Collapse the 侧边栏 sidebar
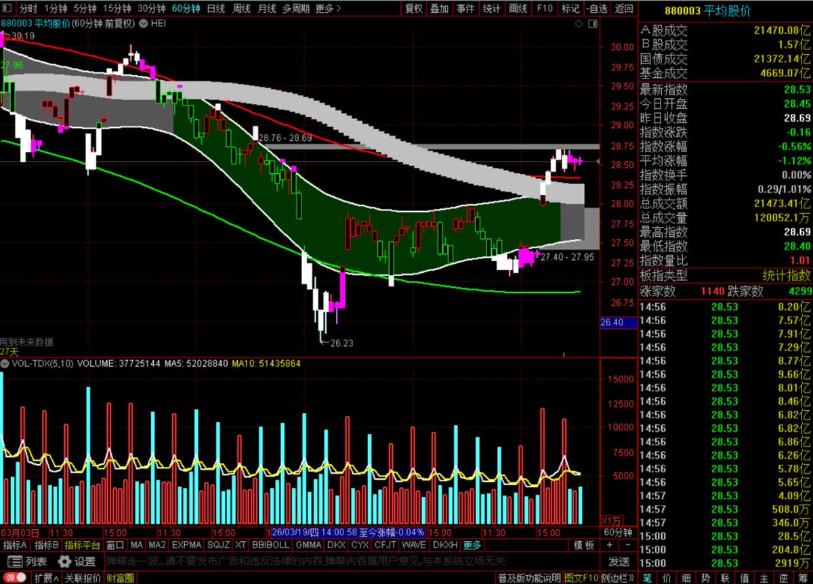 coord(617,578)
